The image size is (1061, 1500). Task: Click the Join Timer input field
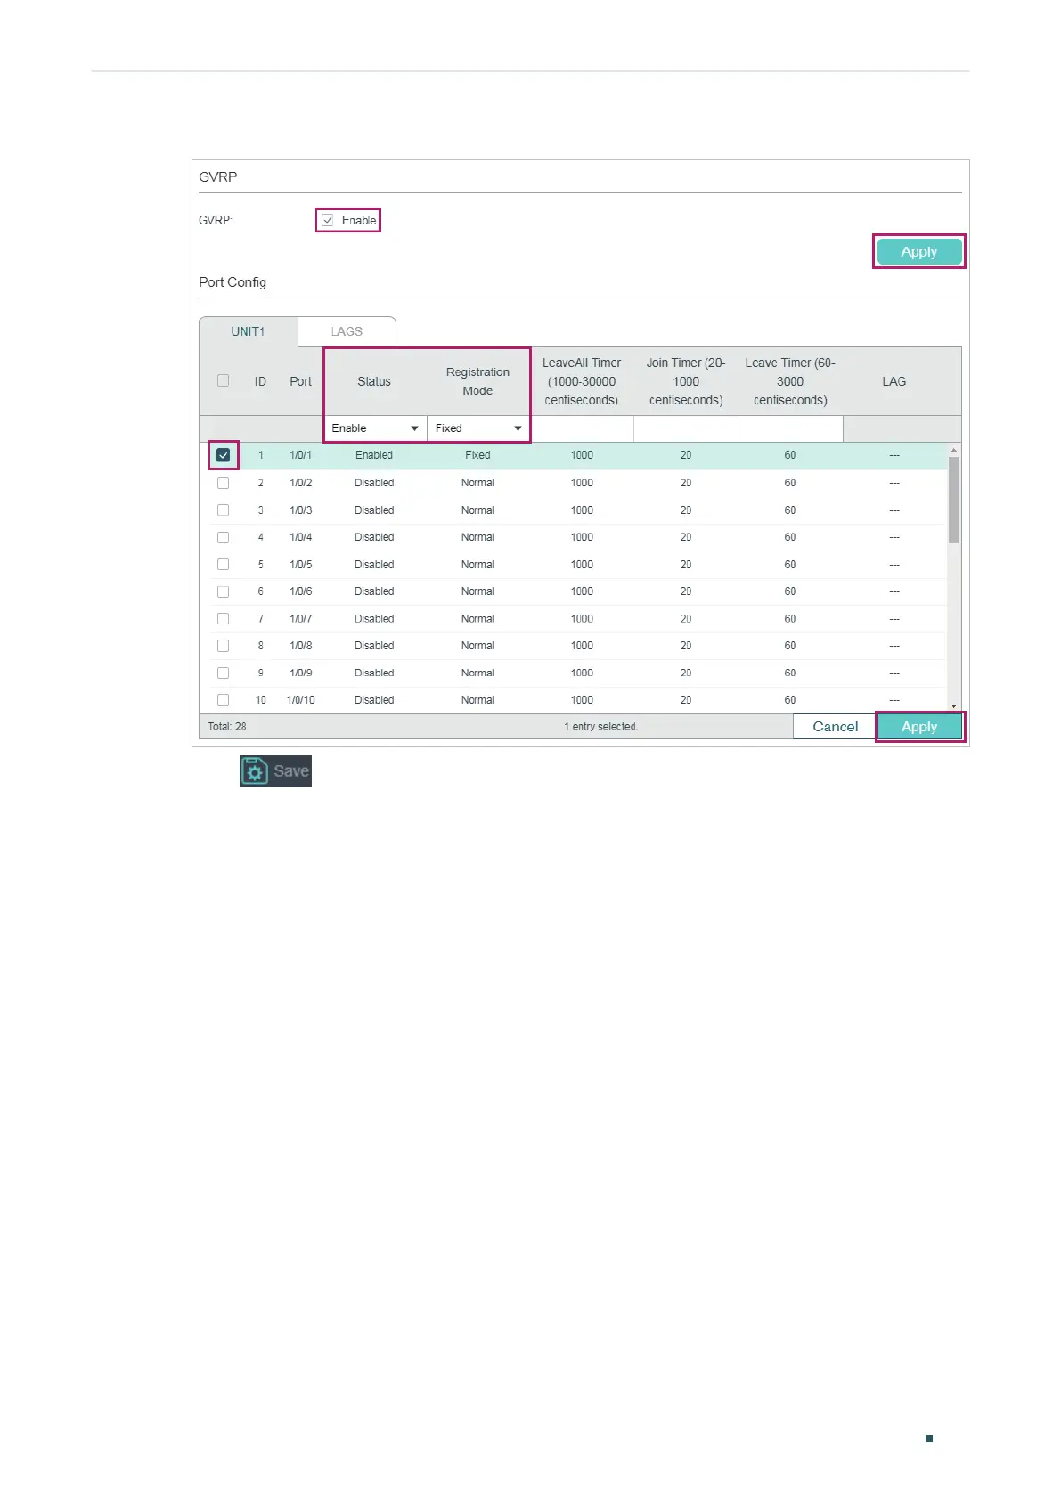click(x=686, y=428)
